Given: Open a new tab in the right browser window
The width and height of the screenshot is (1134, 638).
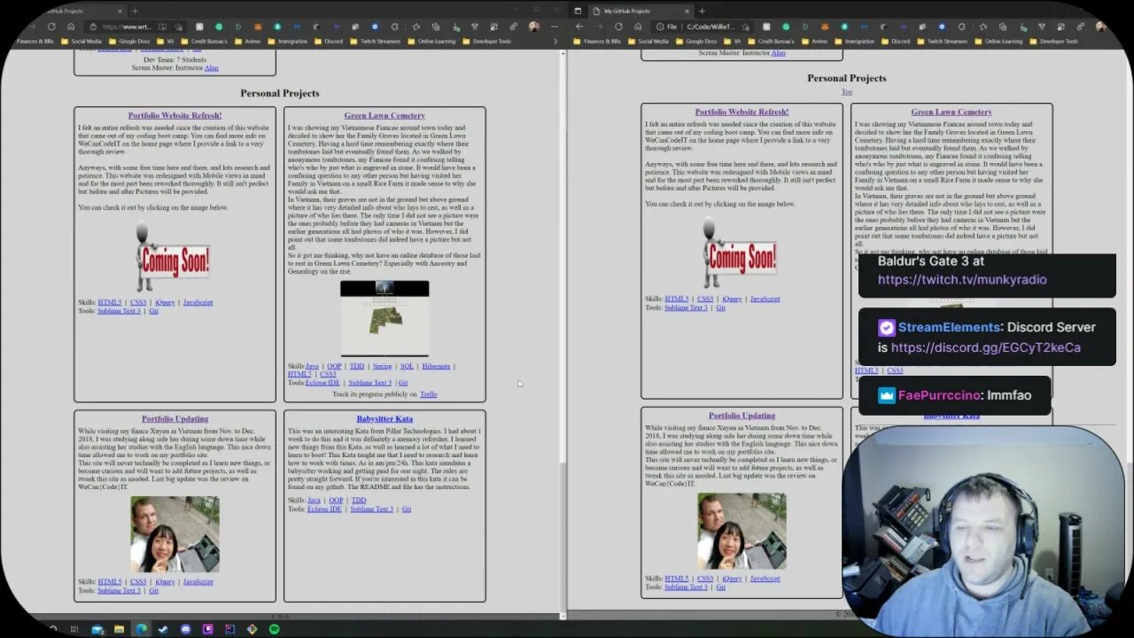Looking at the screenshot, I should (702, 11).
